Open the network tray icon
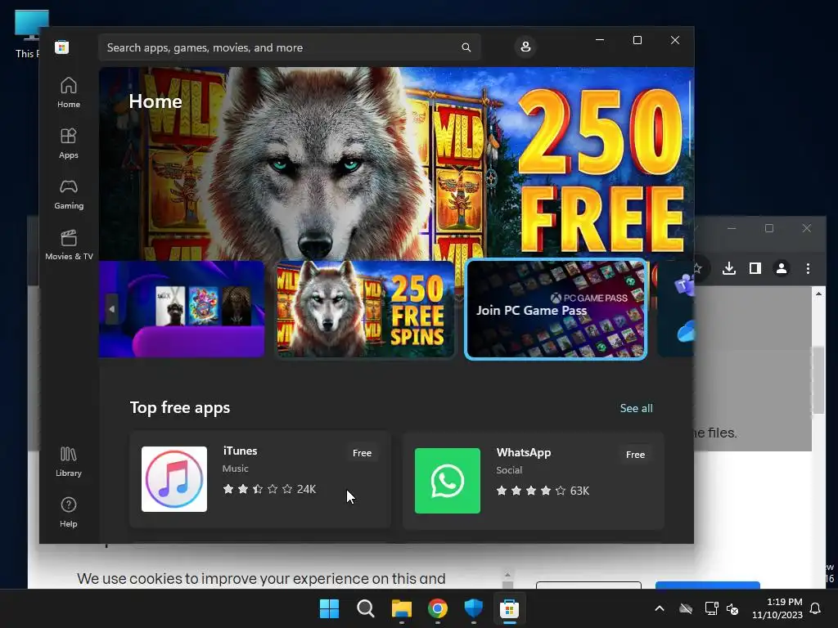 click(x=711, y=608)
